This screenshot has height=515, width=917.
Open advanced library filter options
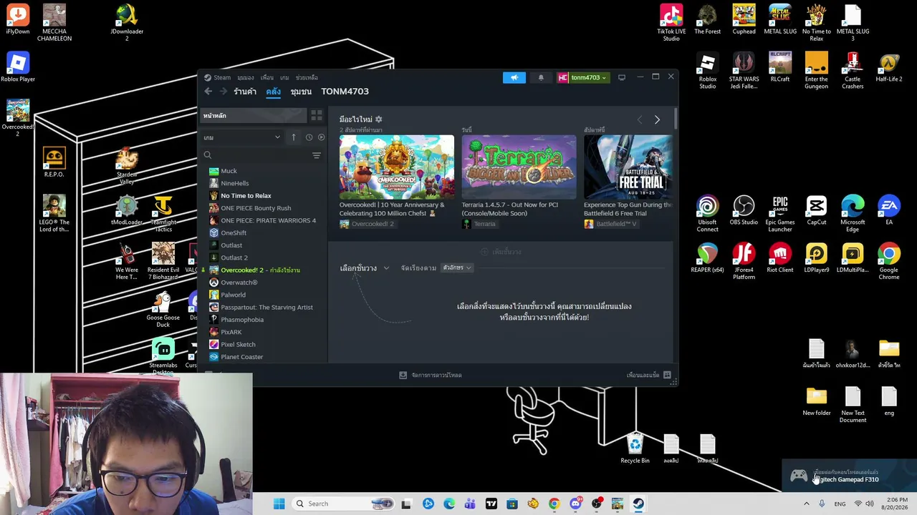317,155
